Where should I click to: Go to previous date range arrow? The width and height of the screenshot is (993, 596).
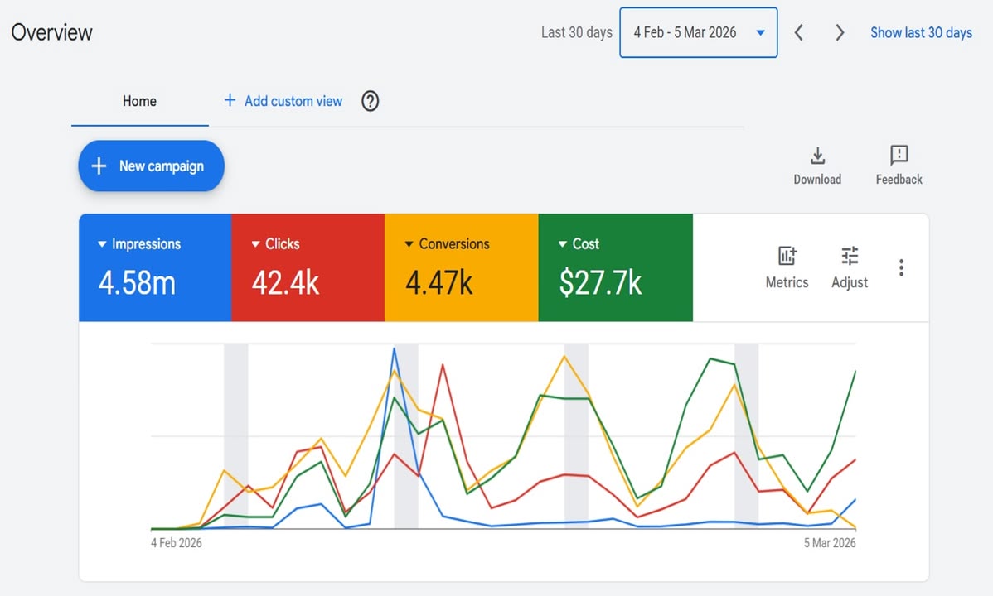pos(799,33)
